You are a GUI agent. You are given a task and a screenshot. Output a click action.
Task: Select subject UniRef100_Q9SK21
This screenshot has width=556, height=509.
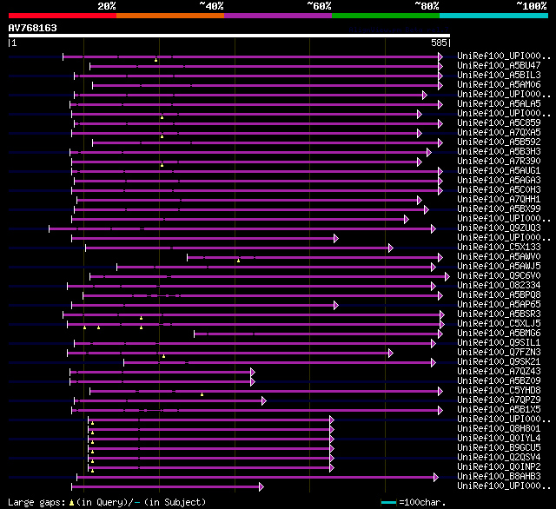499,362
